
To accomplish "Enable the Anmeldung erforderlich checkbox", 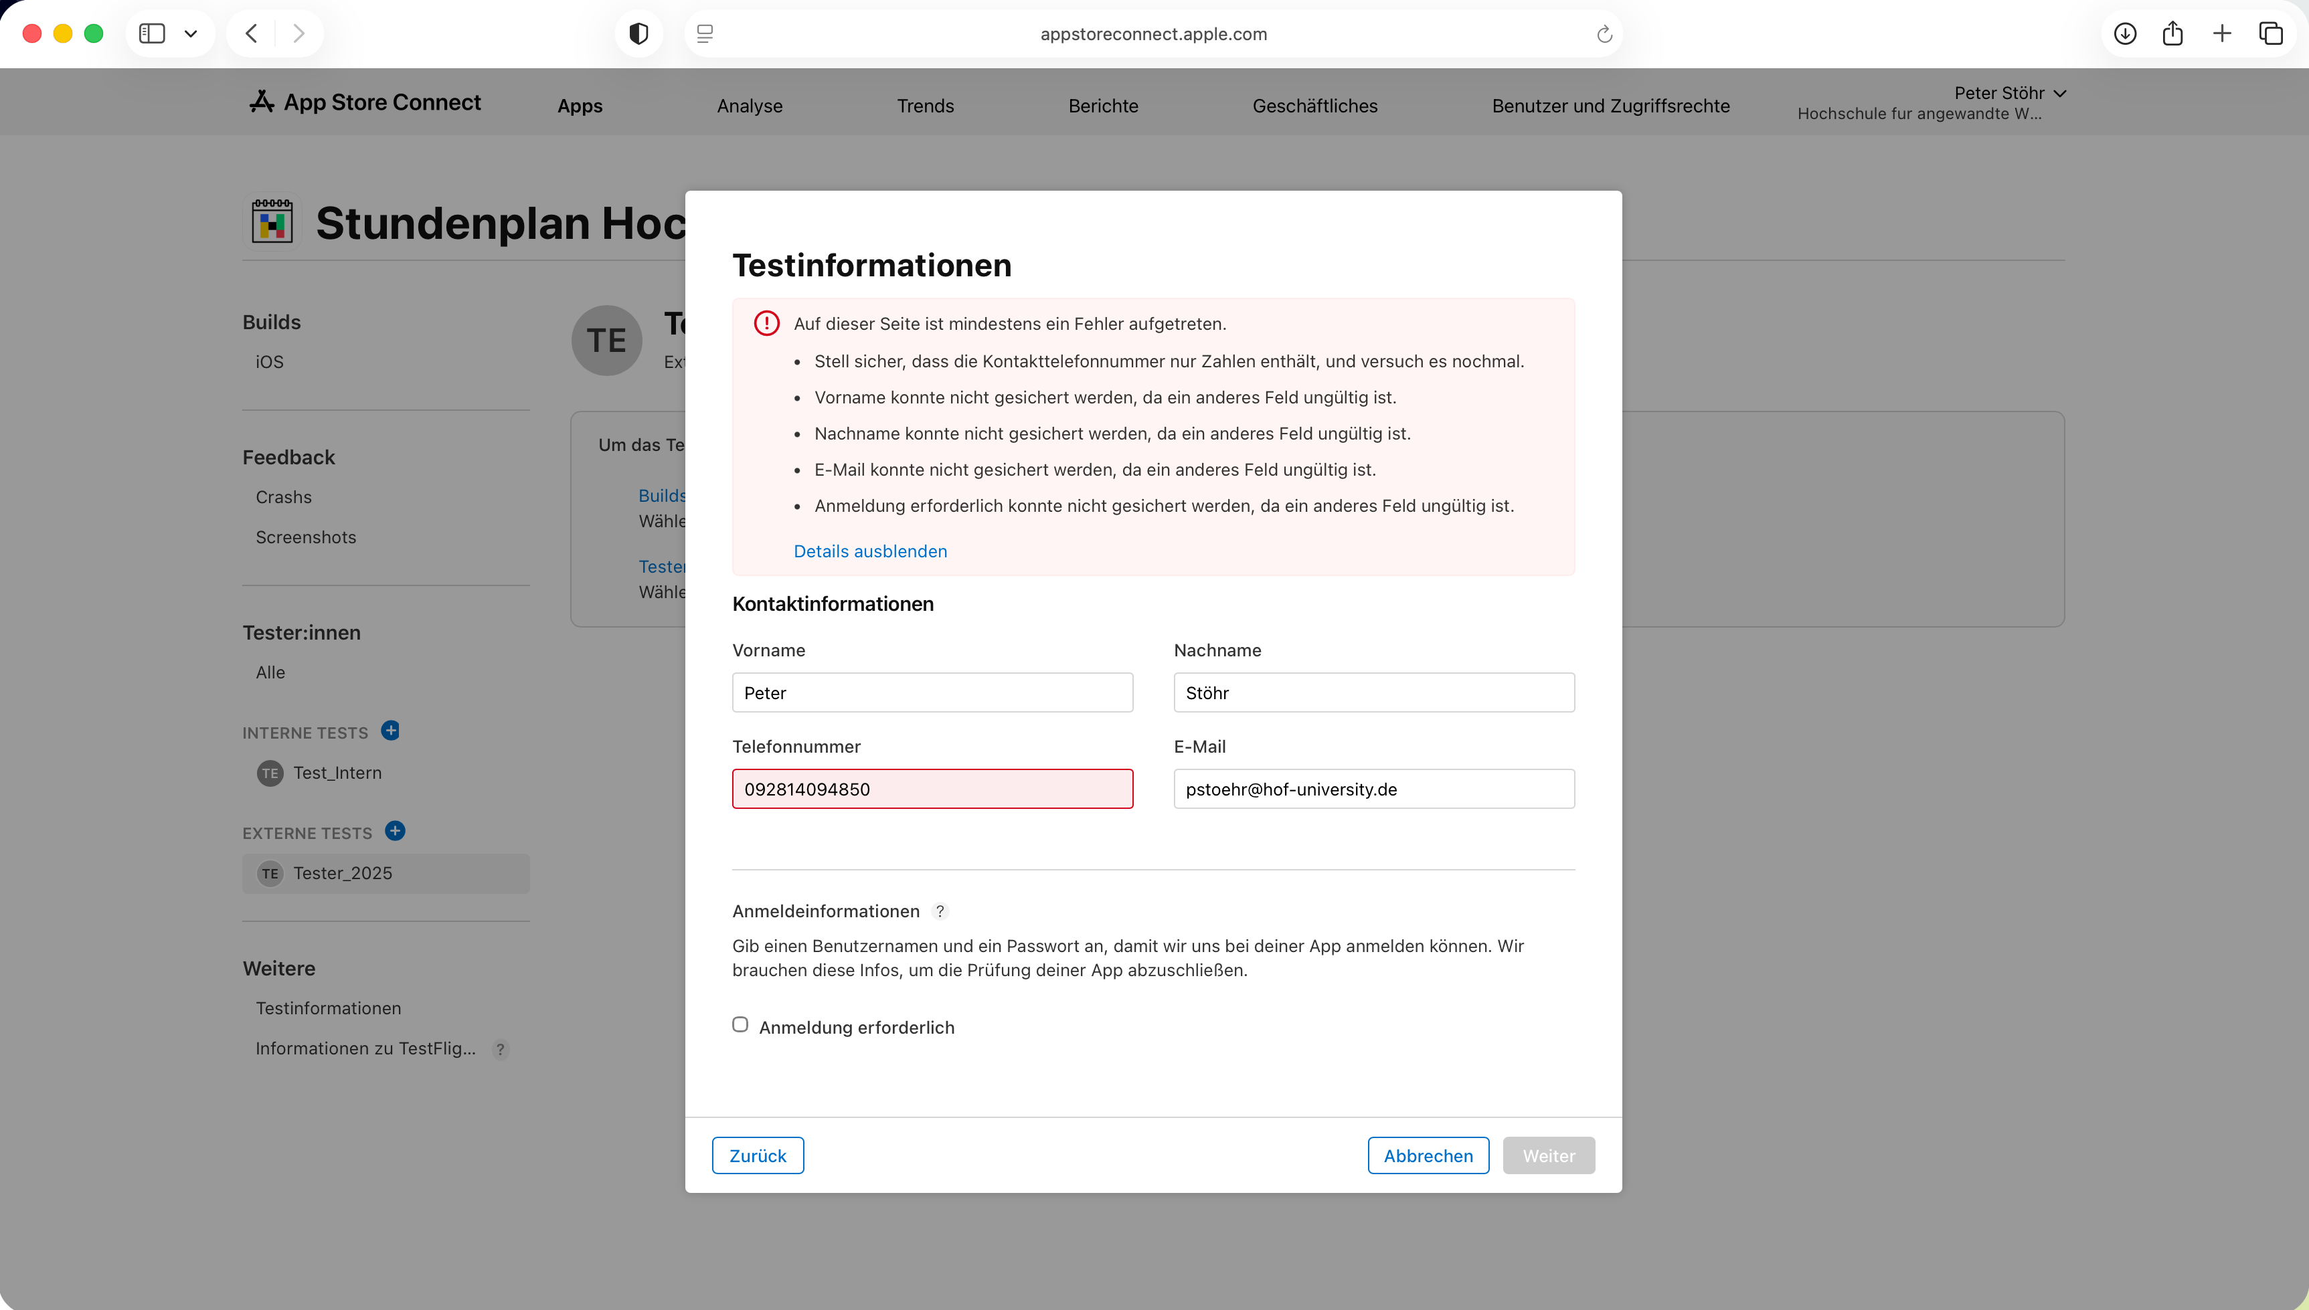I will coord(741,1025).
